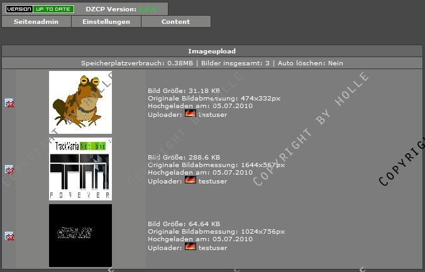This screenshot has height=272, width=425.
Task: Open the TrackMania Forever thumbnail
Action: point(80,169)
